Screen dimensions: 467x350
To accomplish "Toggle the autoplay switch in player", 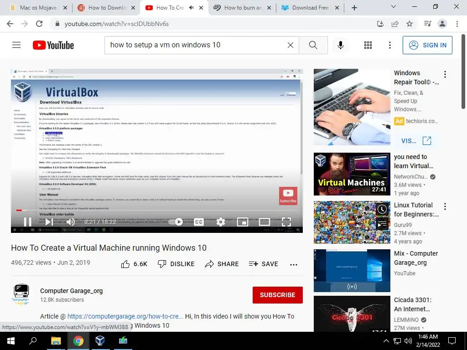I will tap(176, 222).
